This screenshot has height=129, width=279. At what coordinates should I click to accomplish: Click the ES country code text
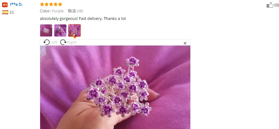(x=12, y=12)
